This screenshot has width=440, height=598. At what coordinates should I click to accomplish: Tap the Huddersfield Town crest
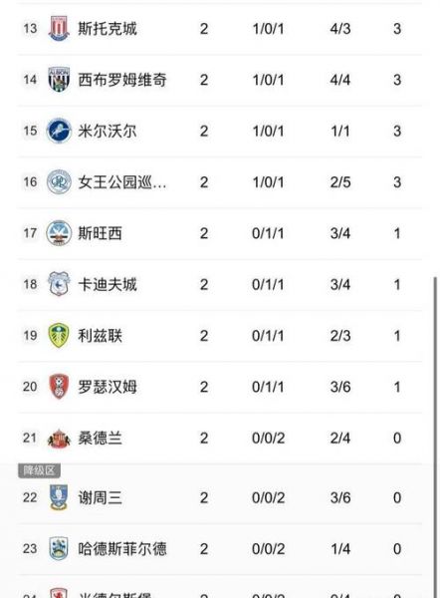coord(59,549)
